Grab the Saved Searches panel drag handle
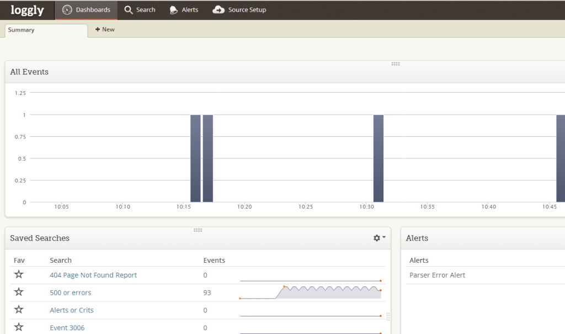 [x=198, y=230]
